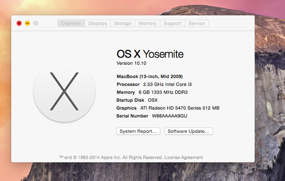
Task: Minimize window with the yellow button
Action: click(x=27, y=23)
